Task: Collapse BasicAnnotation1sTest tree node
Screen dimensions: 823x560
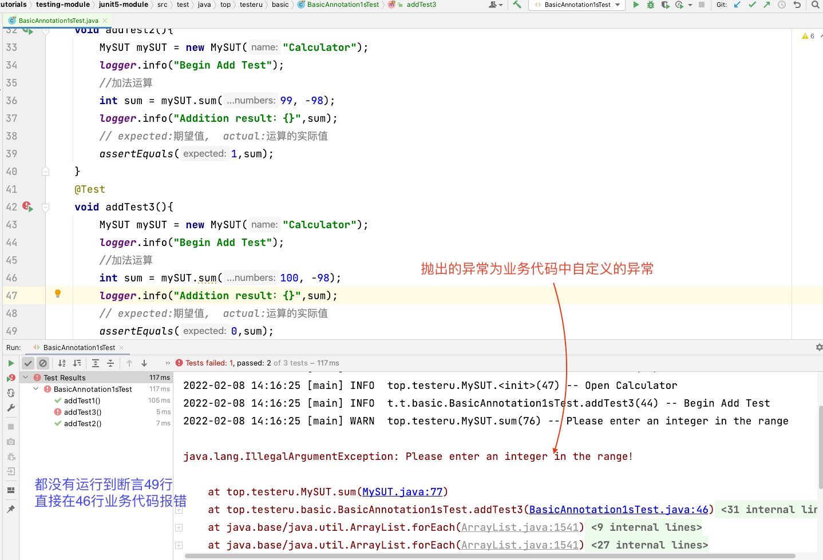Action: click(36, 389)
